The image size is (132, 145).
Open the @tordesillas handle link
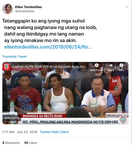tap(25, 11)
